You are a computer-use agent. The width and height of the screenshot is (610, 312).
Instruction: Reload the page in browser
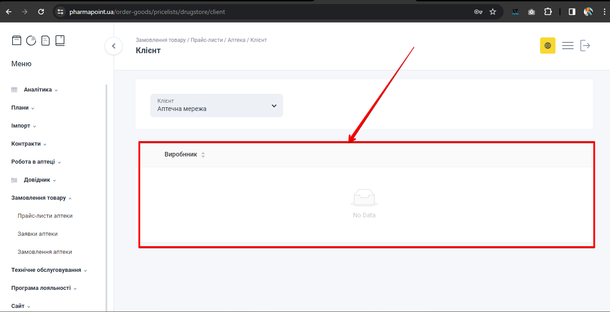[41, 12]
